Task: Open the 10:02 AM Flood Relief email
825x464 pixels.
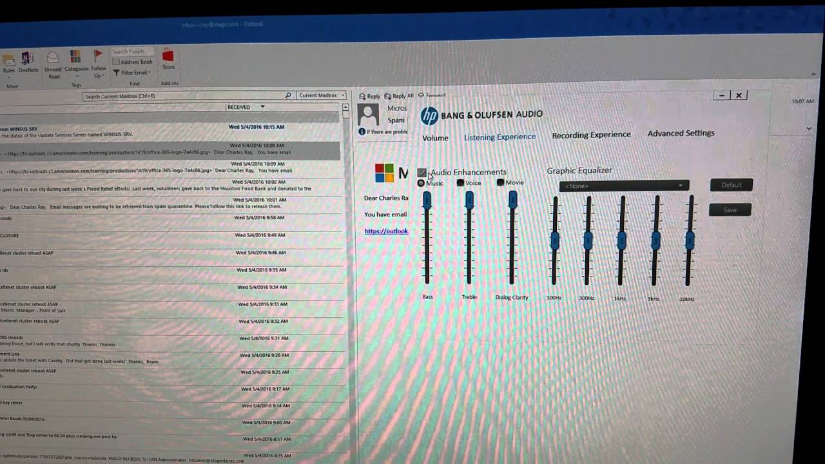Action: (x=170, y=186)
